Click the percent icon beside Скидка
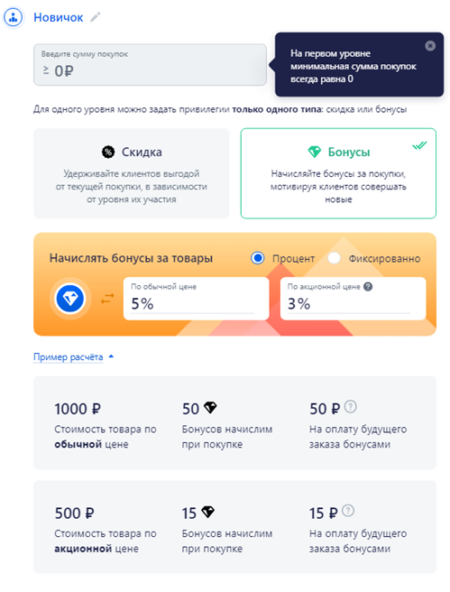450x592 pixels. (x=108, y=153)
